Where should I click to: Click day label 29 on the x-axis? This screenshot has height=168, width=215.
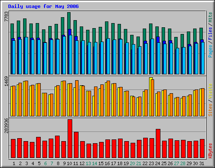[189, 163]
